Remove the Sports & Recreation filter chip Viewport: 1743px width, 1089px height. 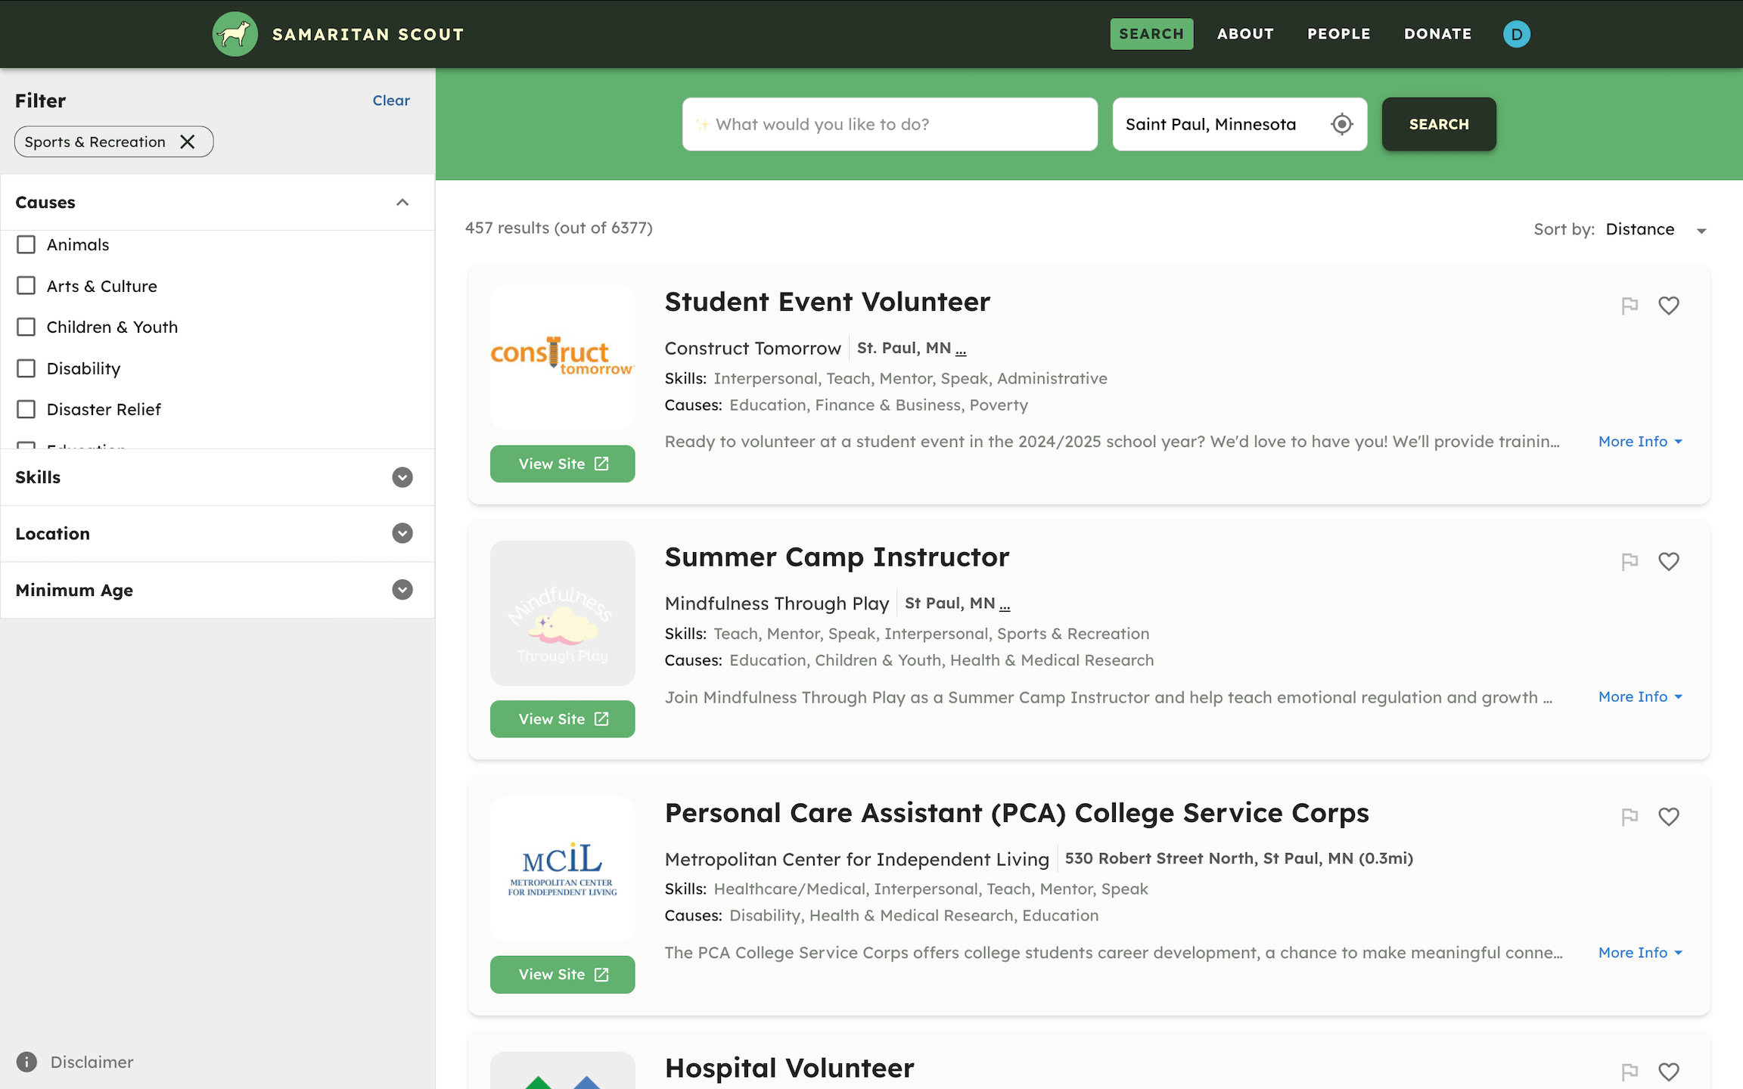(188, 141)
